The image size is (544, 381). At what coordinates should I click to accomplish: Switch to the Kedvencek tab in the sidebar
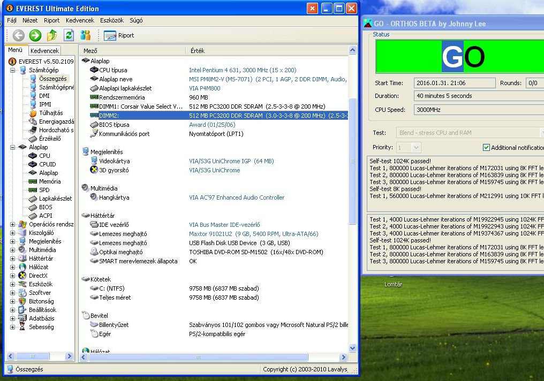[44, 51]
